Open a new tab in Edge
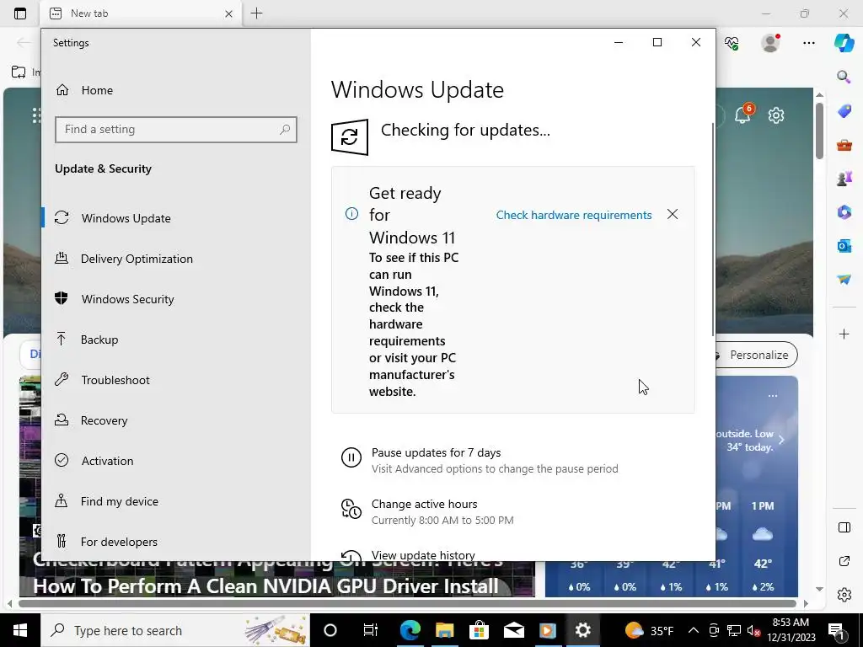 (256, 13)
